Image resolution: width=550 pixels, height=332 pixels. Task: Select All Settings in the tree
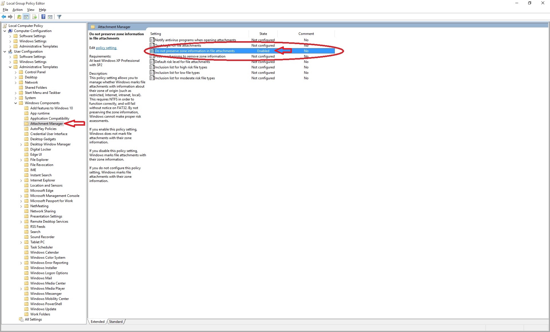pyautogui.click(x=34, y=319)
